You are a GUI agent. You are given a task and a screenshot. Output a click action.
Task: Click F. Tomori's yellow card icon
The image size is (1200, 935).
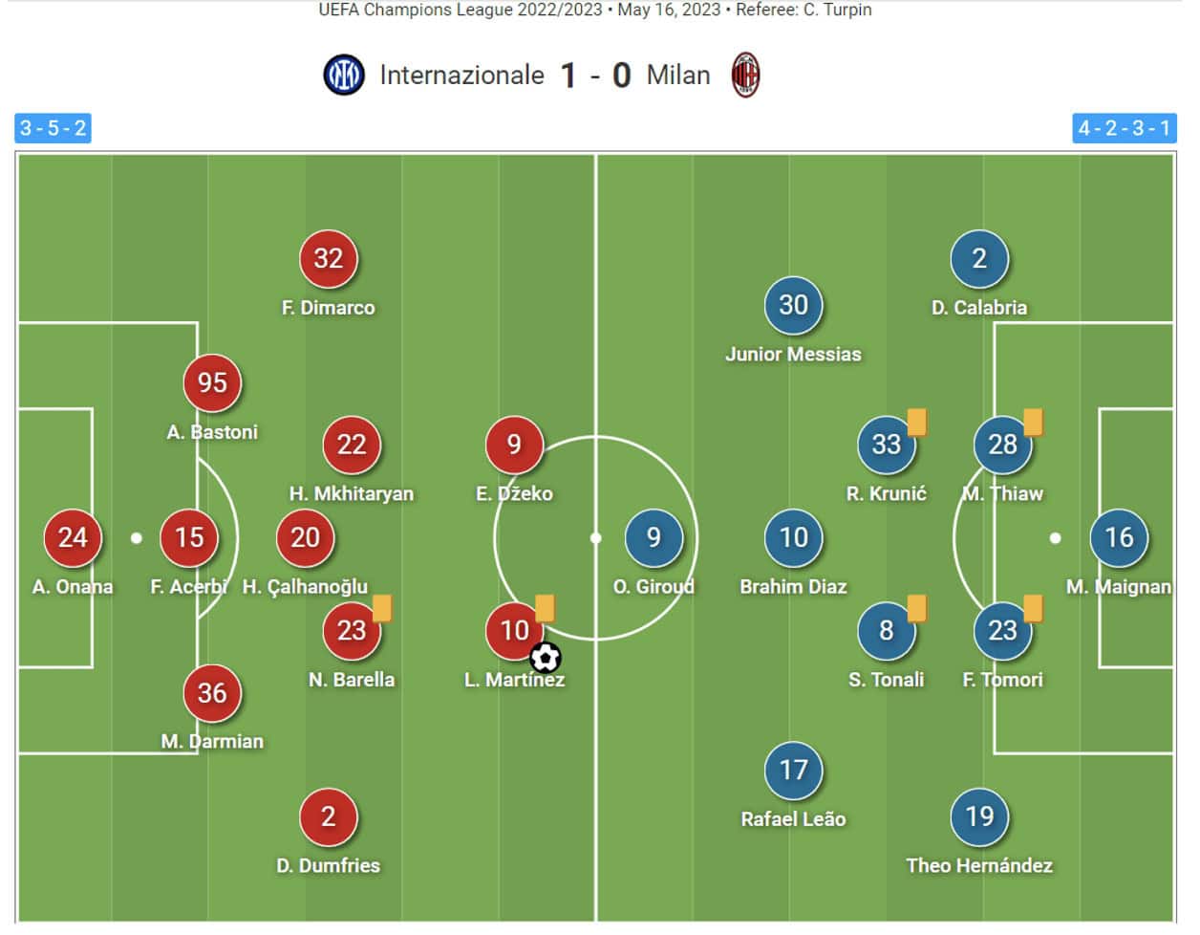1033,608
